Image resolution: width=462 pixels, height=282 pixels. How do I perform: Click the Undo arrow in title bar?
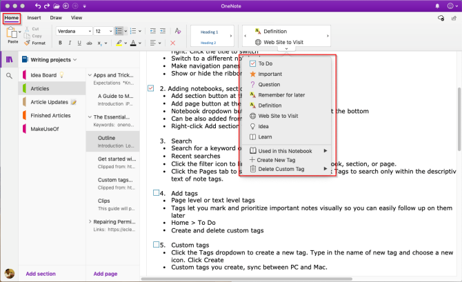(38, 6)
